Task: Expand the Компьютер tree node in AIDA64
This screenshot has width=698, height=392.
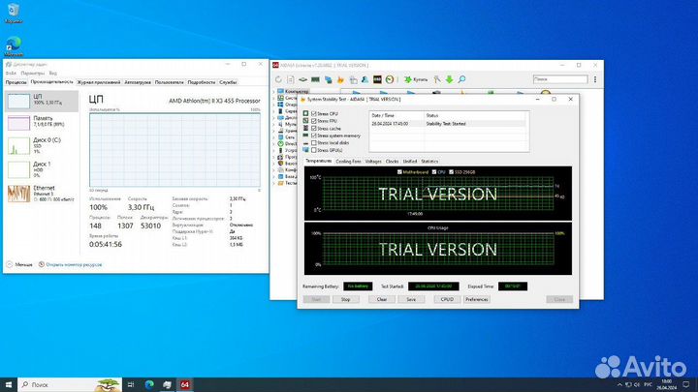Action: coord(275,90)
